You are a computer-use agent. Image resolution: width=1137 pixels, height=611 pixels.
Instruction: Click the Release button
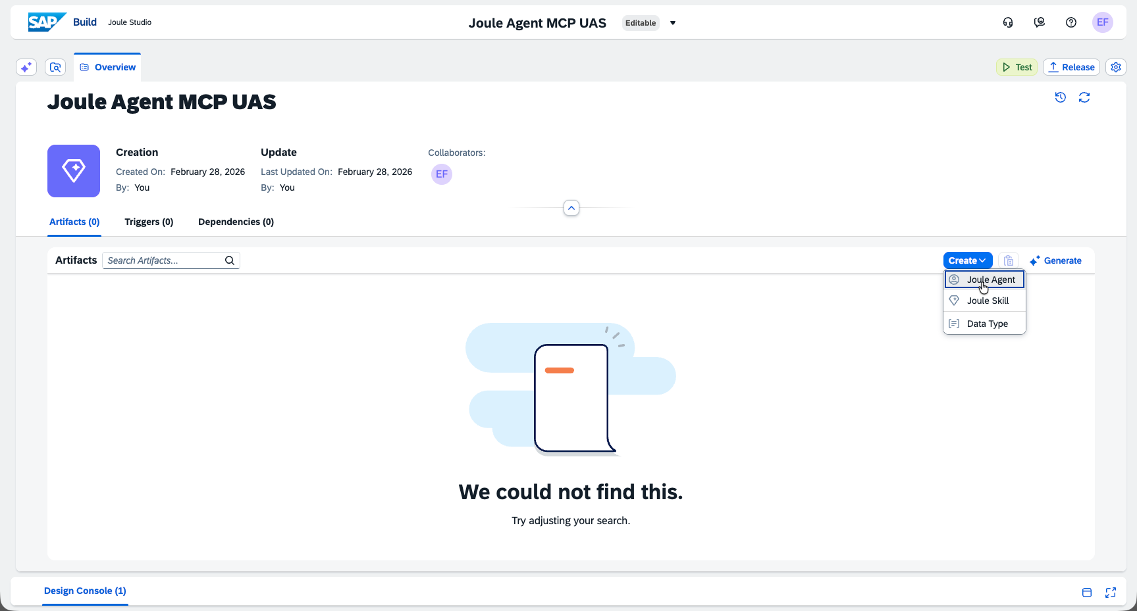tap(1071, 67)
